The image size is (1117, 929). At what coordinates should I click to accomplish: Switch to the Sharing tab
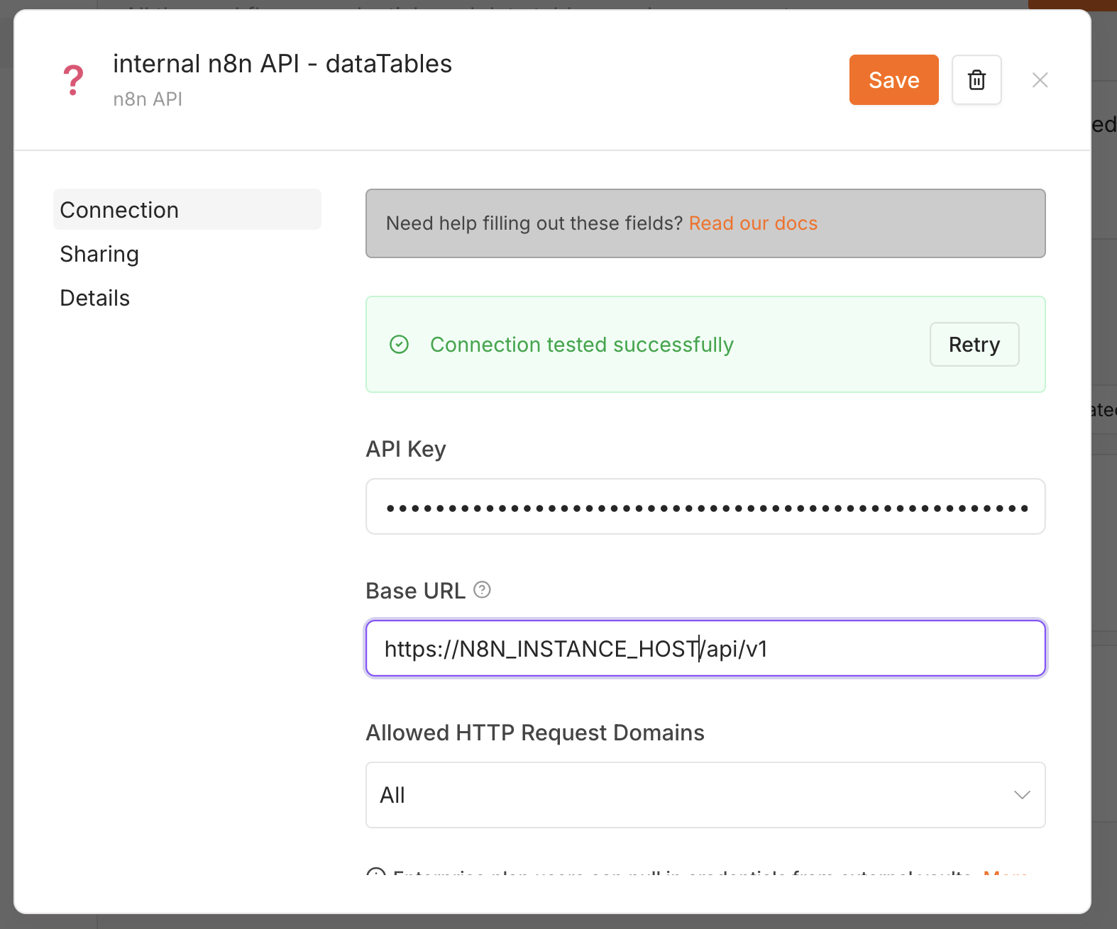click(x=99, y=254)
